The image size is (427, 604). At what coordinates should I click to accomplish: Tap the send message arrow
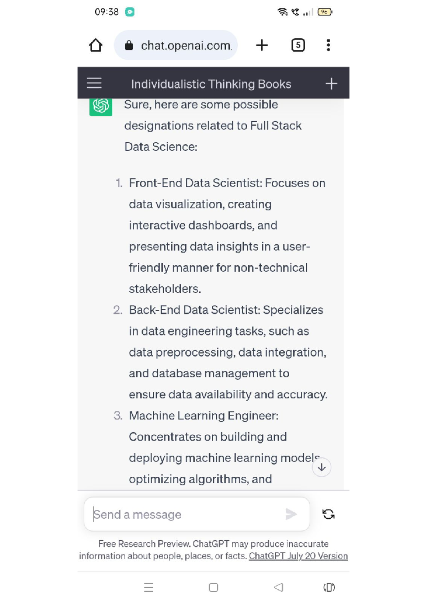pos(291,514)
